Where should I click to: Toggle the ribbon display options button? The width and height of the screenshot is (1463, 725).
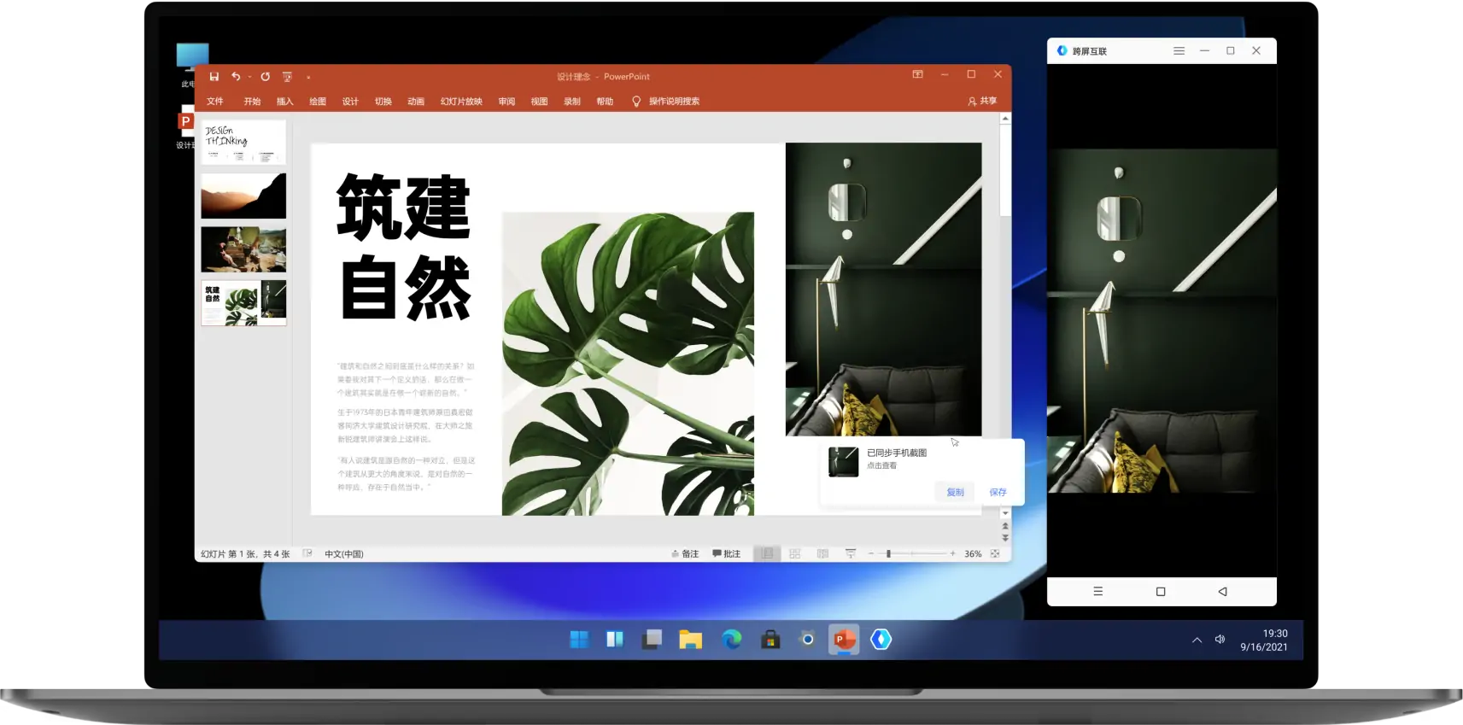[917, 75]
